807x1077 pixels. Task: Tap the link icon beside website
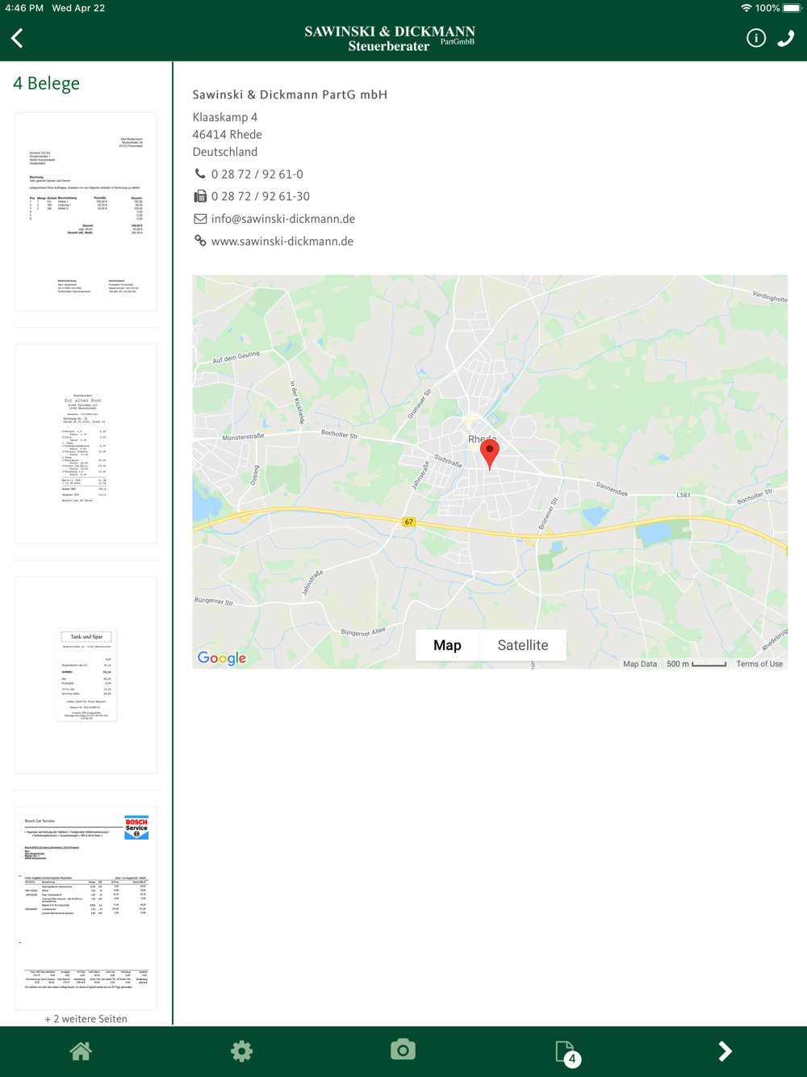200,241
